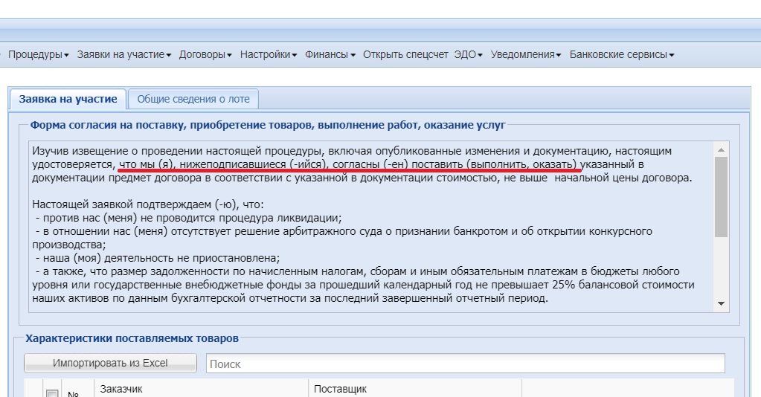Click Открыть спецсчет in the menu bar

405,54
